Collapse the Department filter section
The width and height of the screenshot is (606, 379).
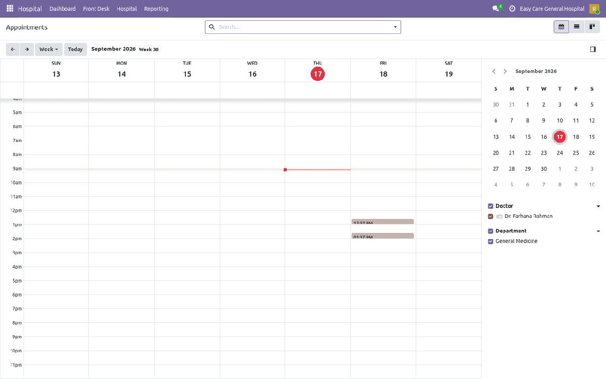point(598,231)
